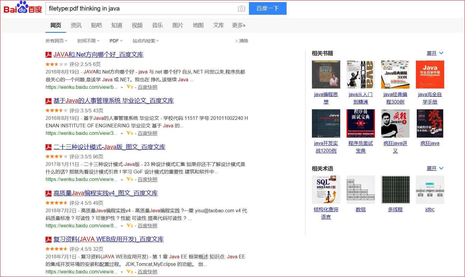The height and width of the screenshot is (277, 465).
Task: Open the 站点内检索 filter dropdown
Action: [146, 41]
